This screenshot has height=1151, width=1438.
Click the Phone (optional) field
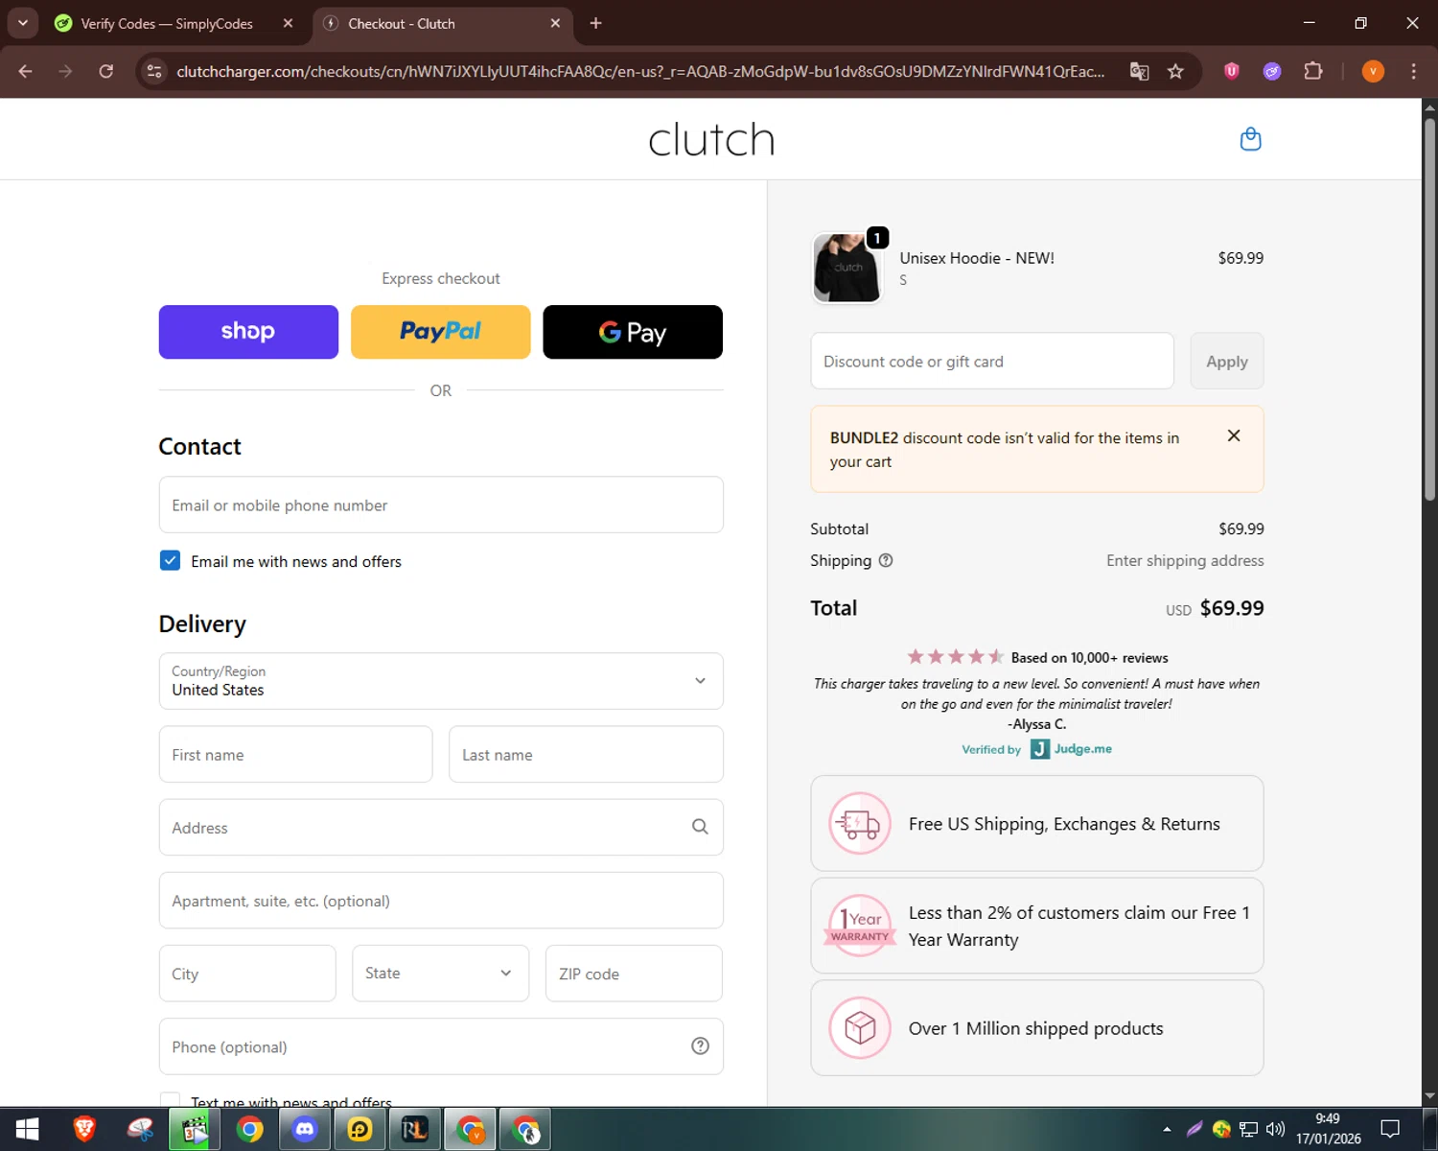pos(441,1045)
